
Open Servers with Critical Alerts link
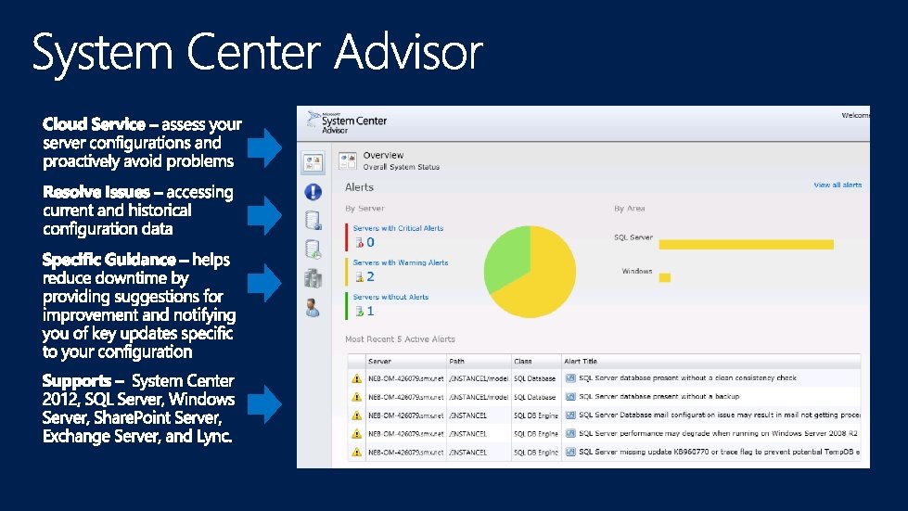click(398, 228)
